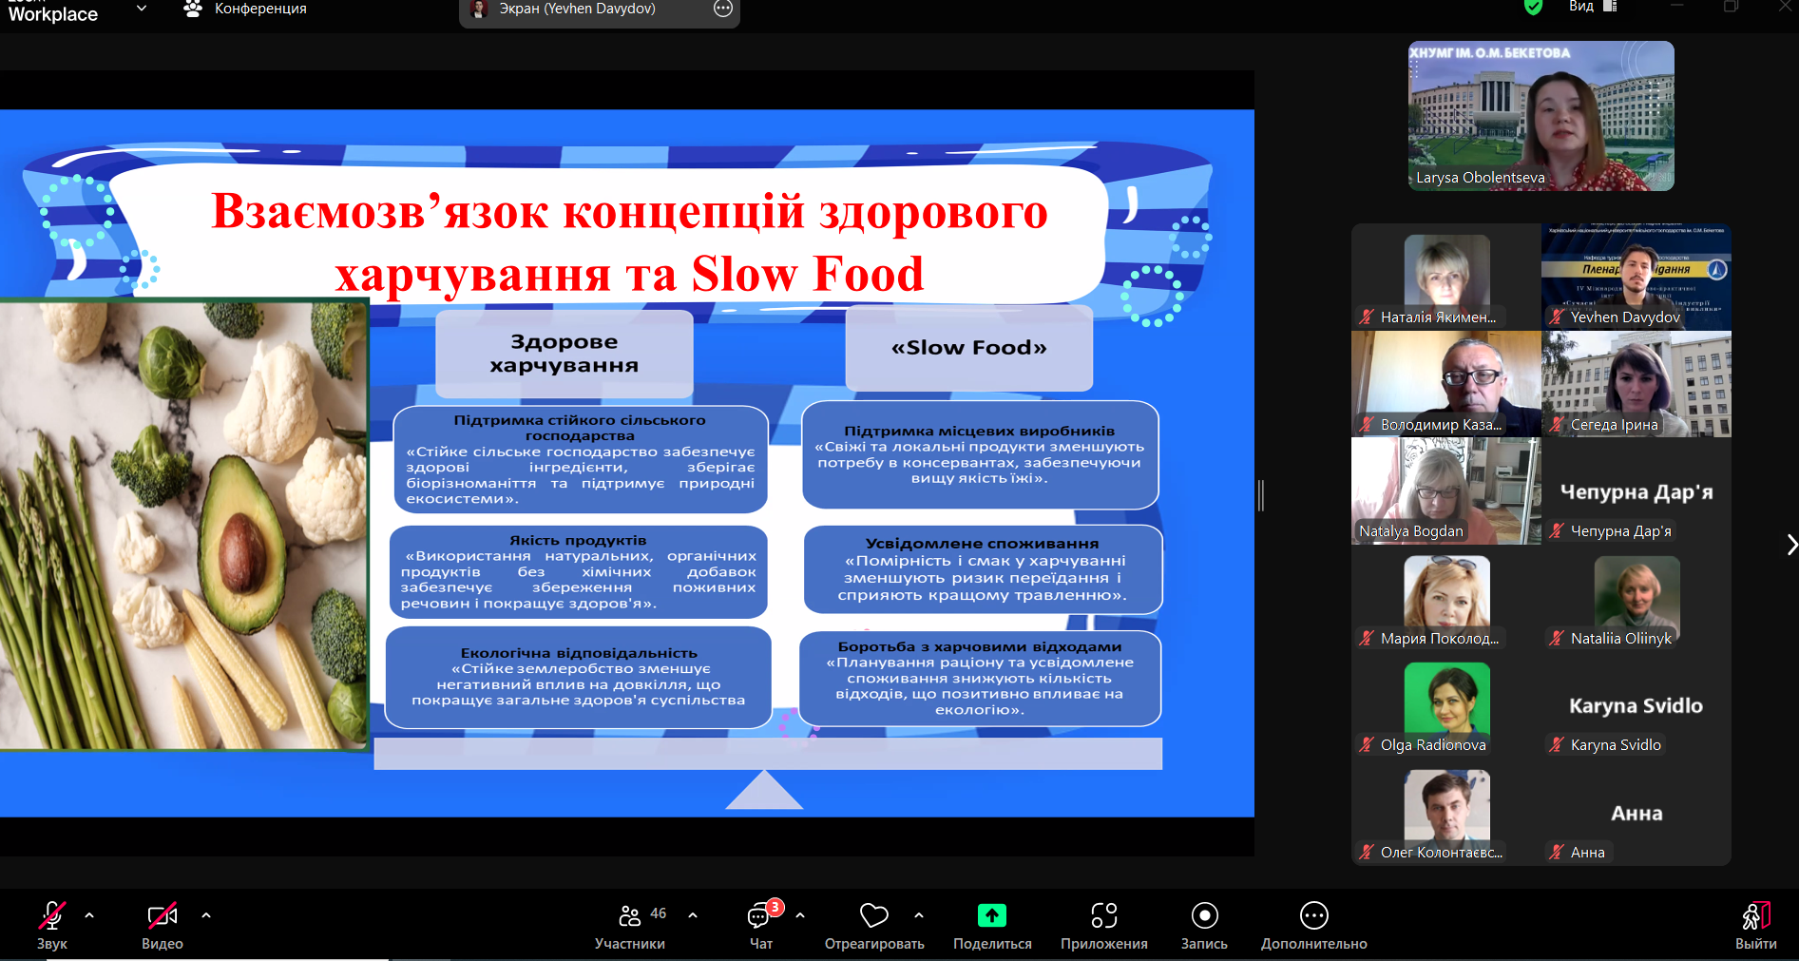1799x961 pixels.
Task: Expand the Workplace dropdown arrow
Action: 142,9
